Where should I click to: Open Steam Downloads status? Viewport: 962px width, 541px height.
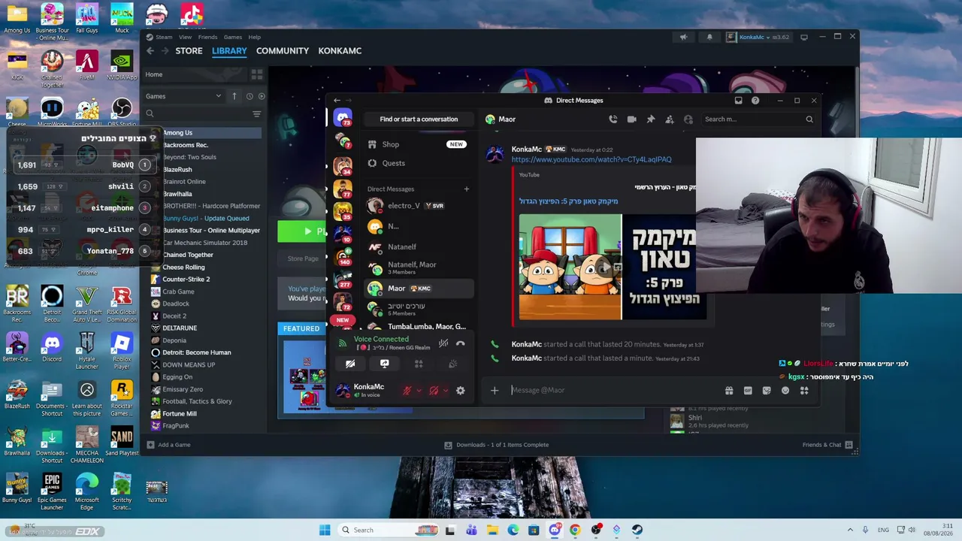(496, 445)
